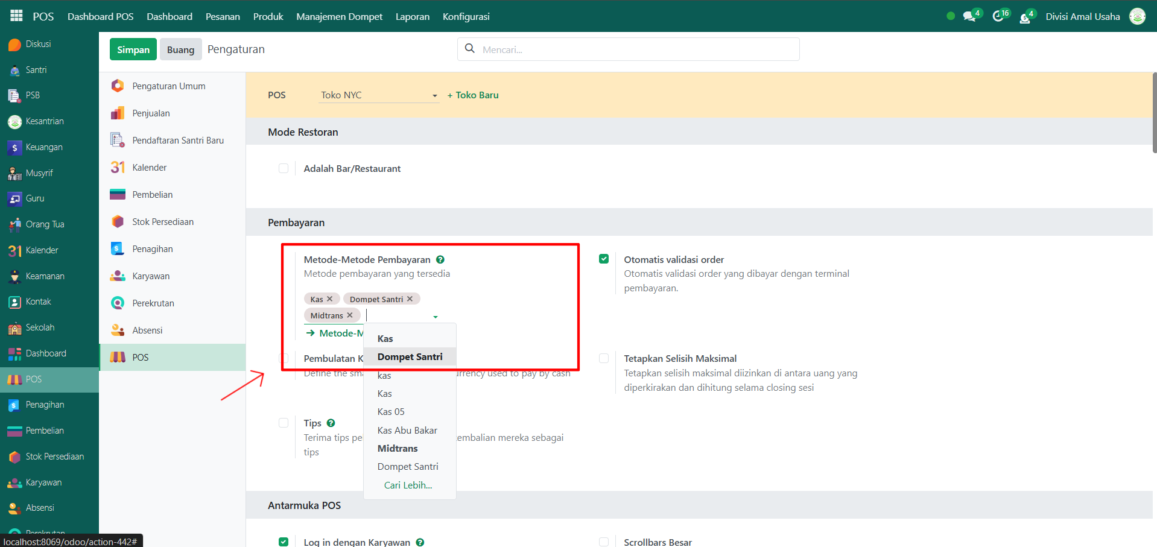Enable the Adalah Bar/Restaurant checkbox
The width and height of the screenshot is (1157, 547).
284,169
